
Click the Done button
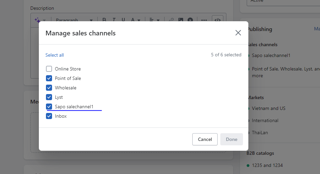(x=231, y=139)
